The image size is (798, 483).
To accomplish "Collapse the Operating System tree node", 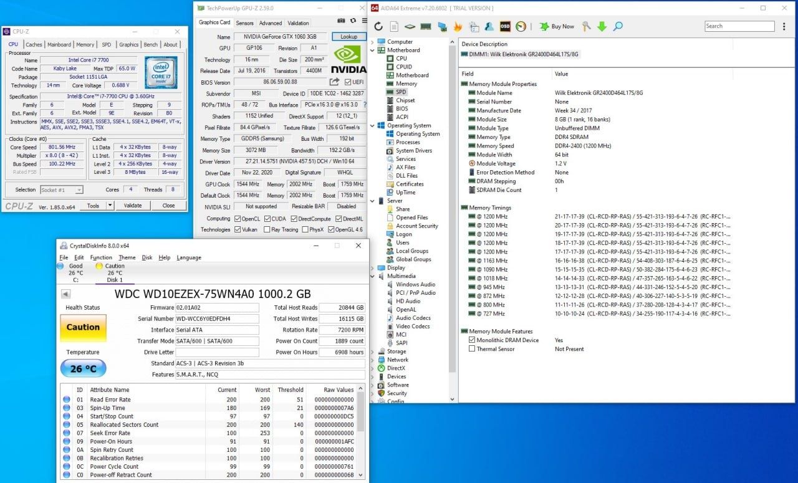I will click(373, 125).
